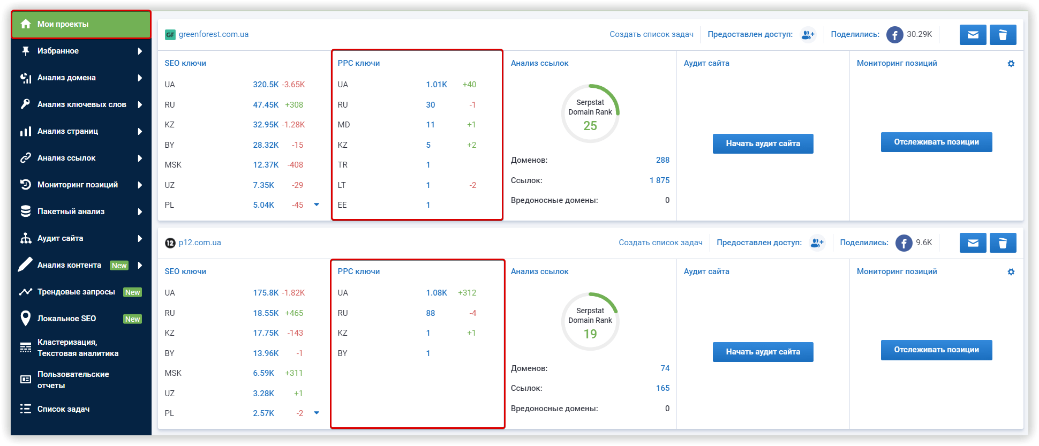Expand the Анализ ссылок submenu arrow
Screen dimensions: 1039x446
140,158
